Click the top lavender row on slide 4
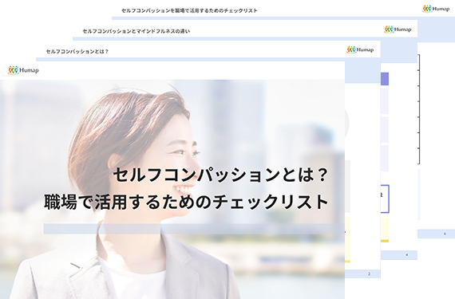 [385, 100]
